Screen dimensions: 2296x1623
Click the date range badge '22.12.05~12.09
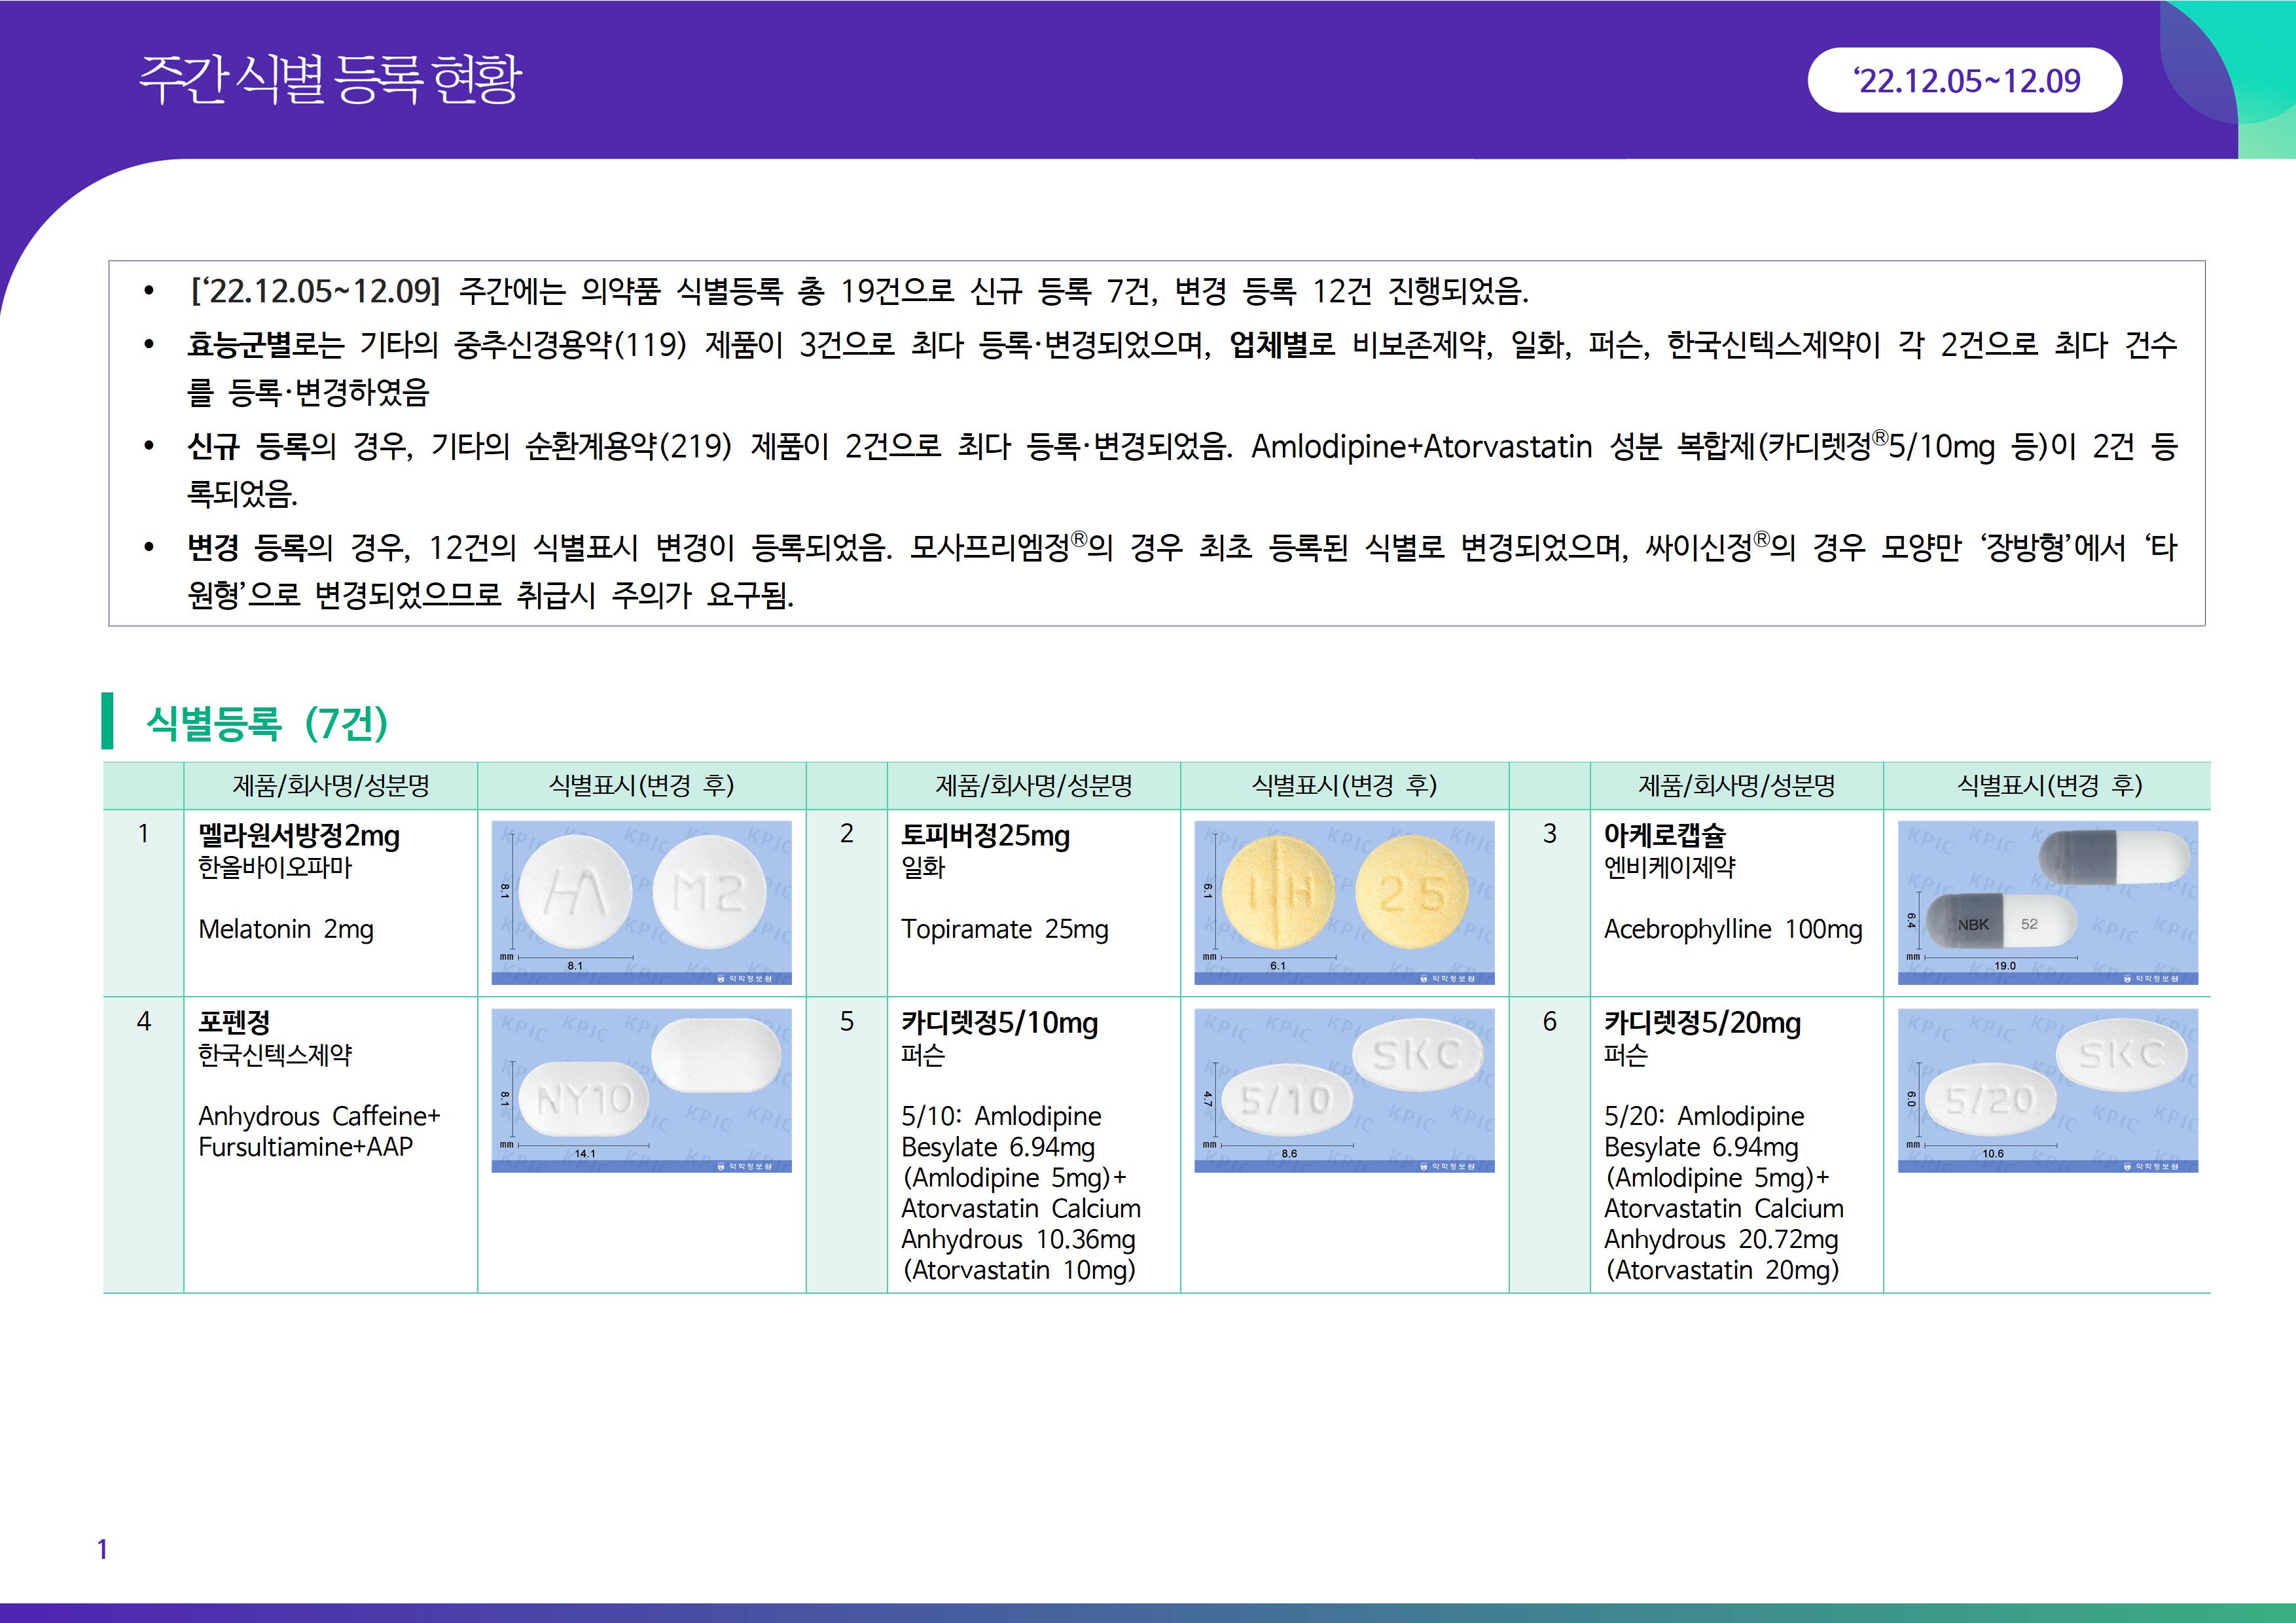tap(1964, 80)
